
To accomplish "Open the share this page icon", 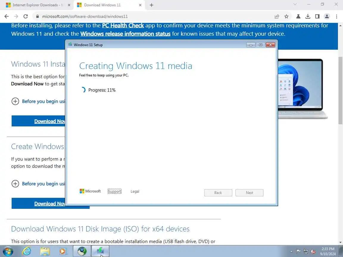I will pos(277,16).
